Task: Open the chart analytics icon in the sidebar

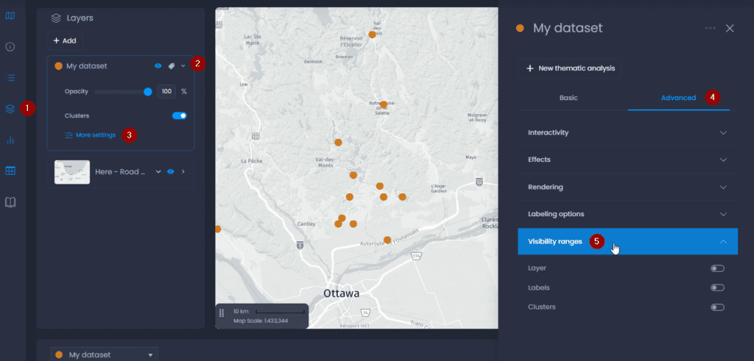Action: (10, 140)
